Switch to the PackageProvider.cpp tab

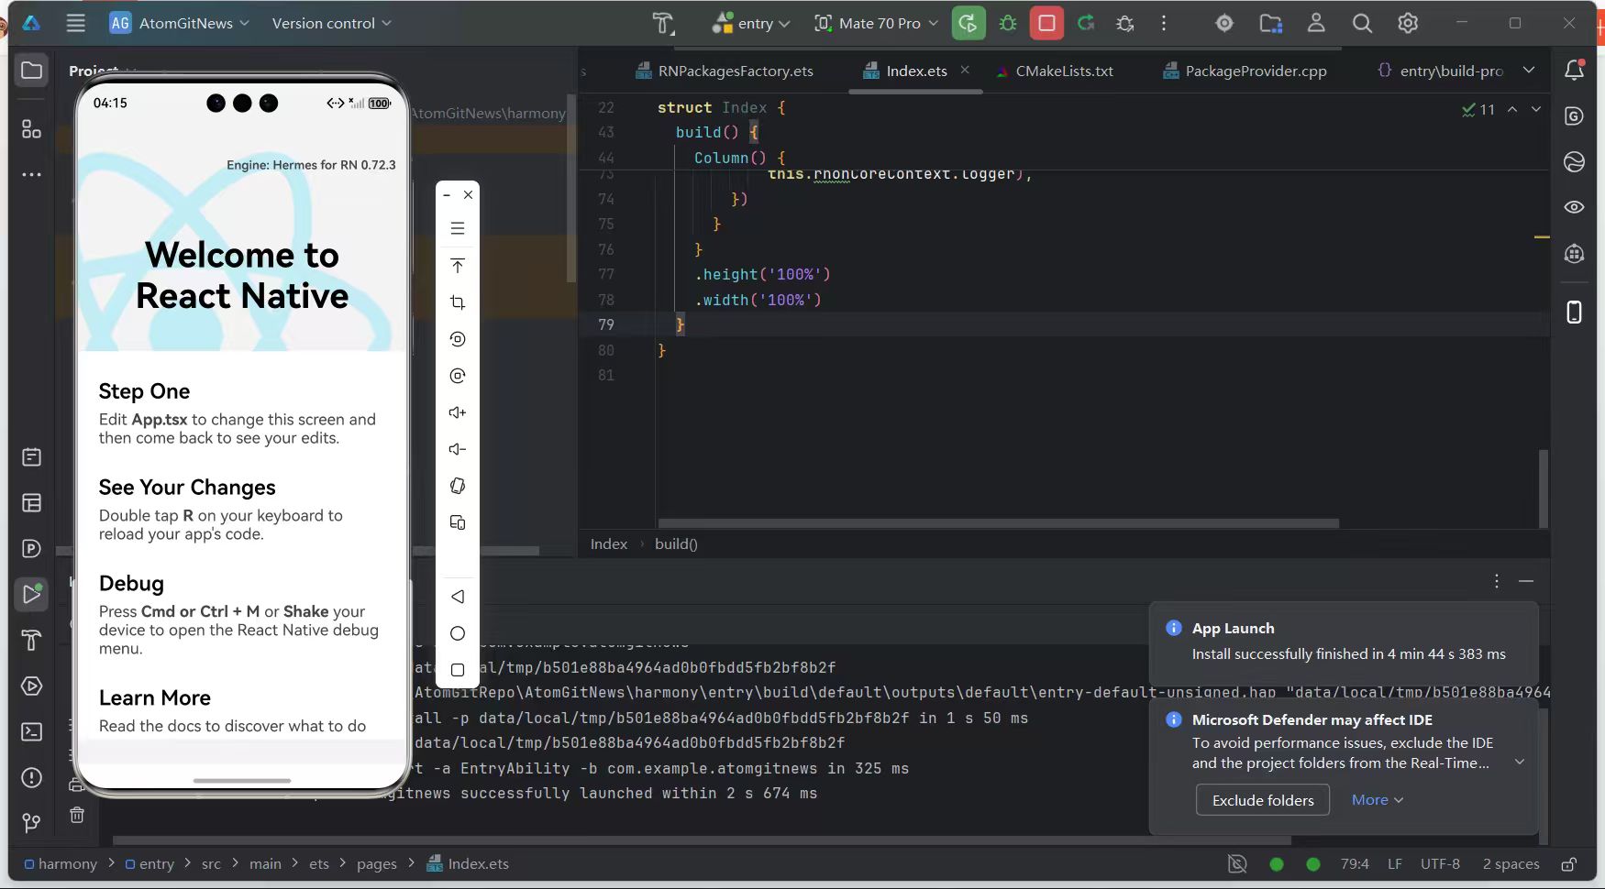pyautogui.click(x=1245, y=71)
